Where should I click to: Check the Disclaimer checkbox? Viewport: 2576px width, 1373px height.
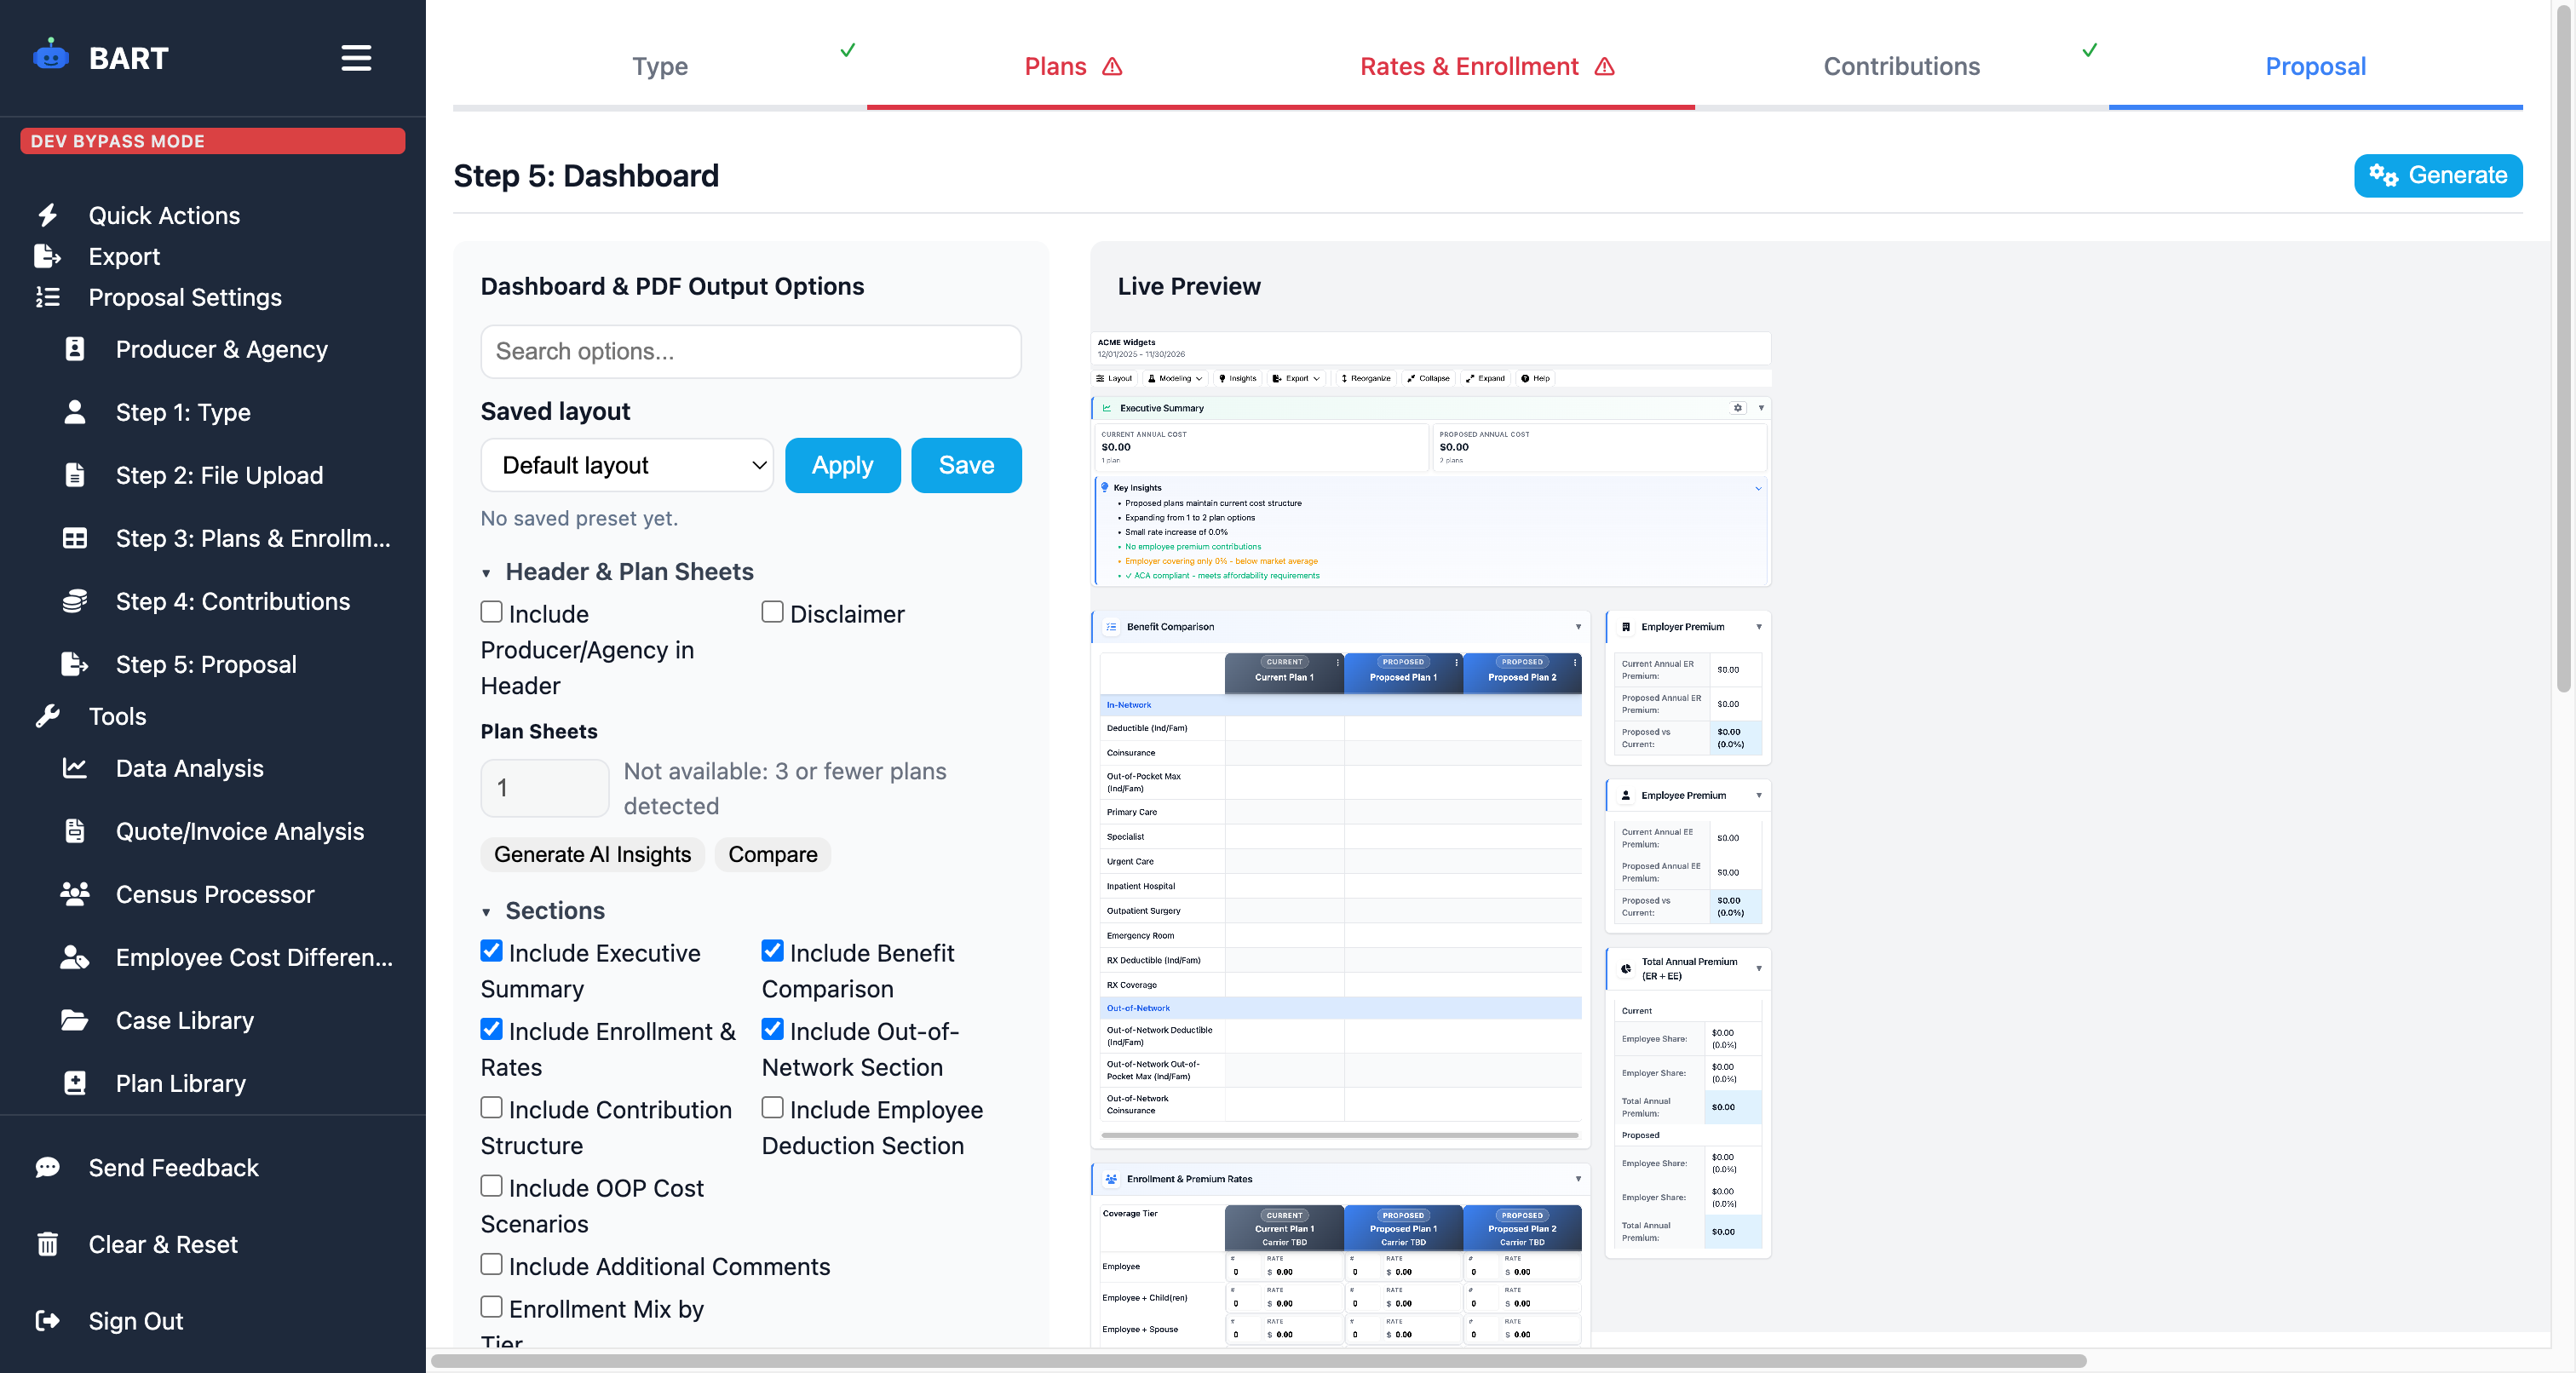point(771,612)
